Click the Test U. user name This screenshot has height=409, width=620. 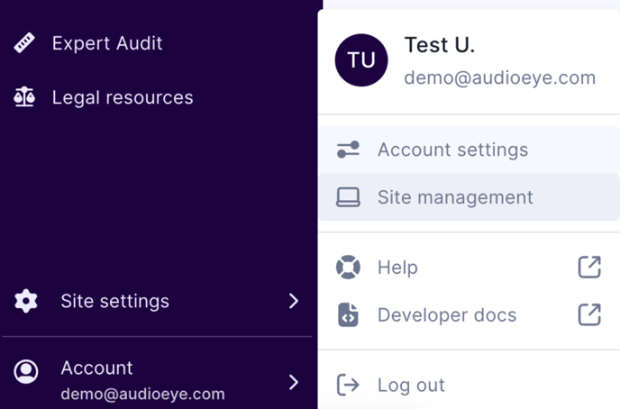[x=439, y=45]
